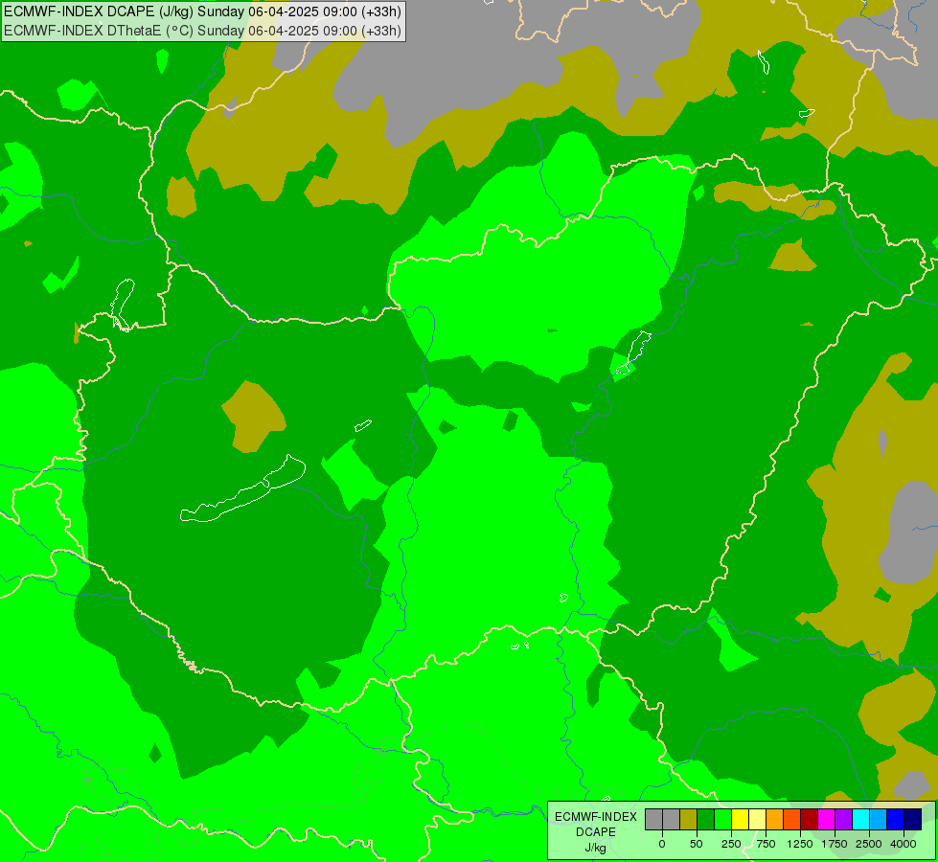This screenshot has height=862, width=938.
Task: Pick the red-orange legend swatch
Action: [x=792, y=820]
